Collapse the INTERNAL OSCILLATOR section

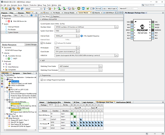tap(40, 19)
